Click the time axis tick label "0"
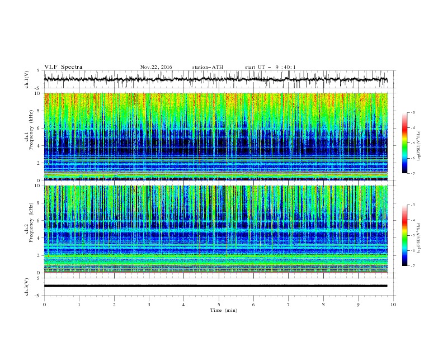 pos(44,305)
